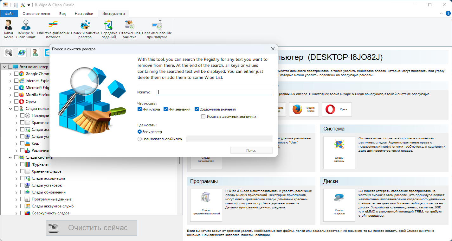Expand the Следы обновлений node
Image resolution: width=452 pixels, height=241 pixels.
(16, 192)
